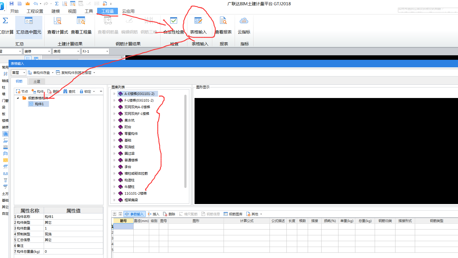Image resolution: width=458 pixels, height=258 pixels.
Task: Click the first 筋号 cell in row 1
Action: [x=123, y=226]
